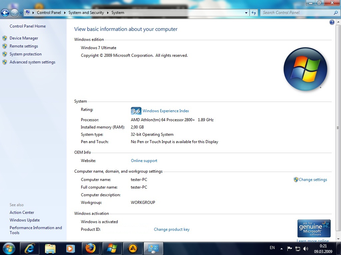Screen dimensions: 341x255
Task: Go back with the Back arrow button
Action: pos(5,13)
